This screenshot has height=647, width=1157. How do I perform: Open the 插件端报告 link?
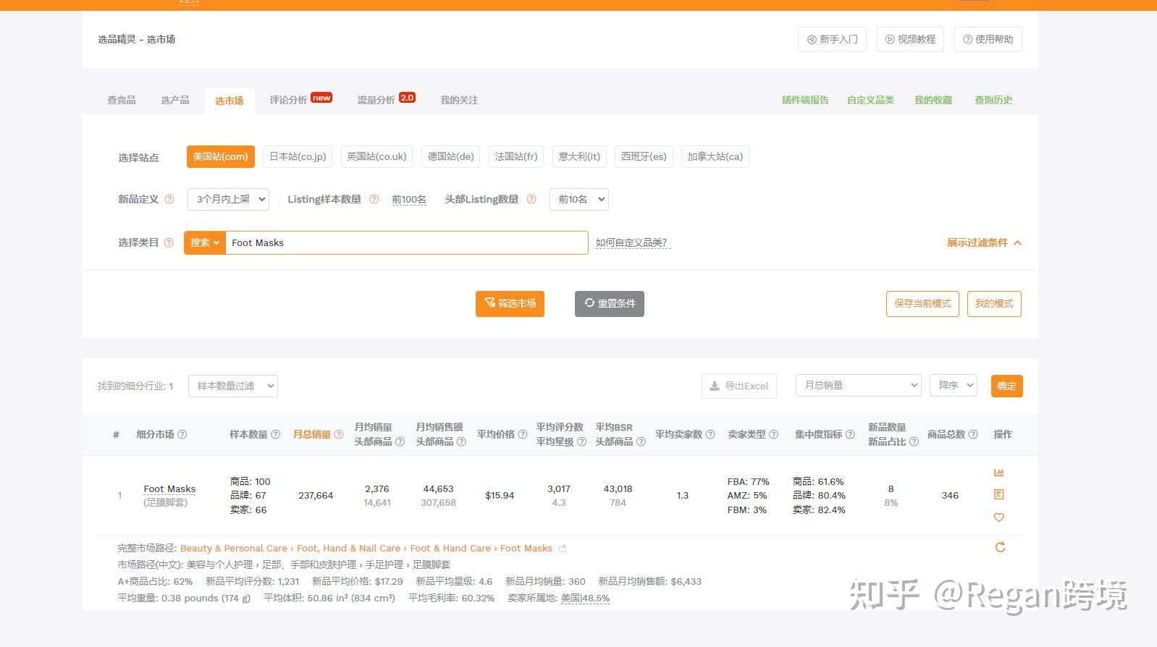pos(805,100)
